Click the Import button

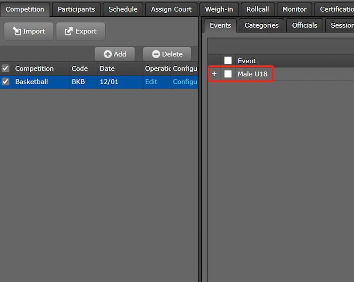29,31
